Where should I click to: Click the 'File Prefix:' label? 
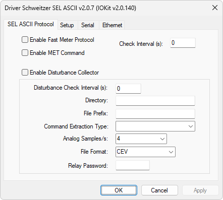click(96, 113)
